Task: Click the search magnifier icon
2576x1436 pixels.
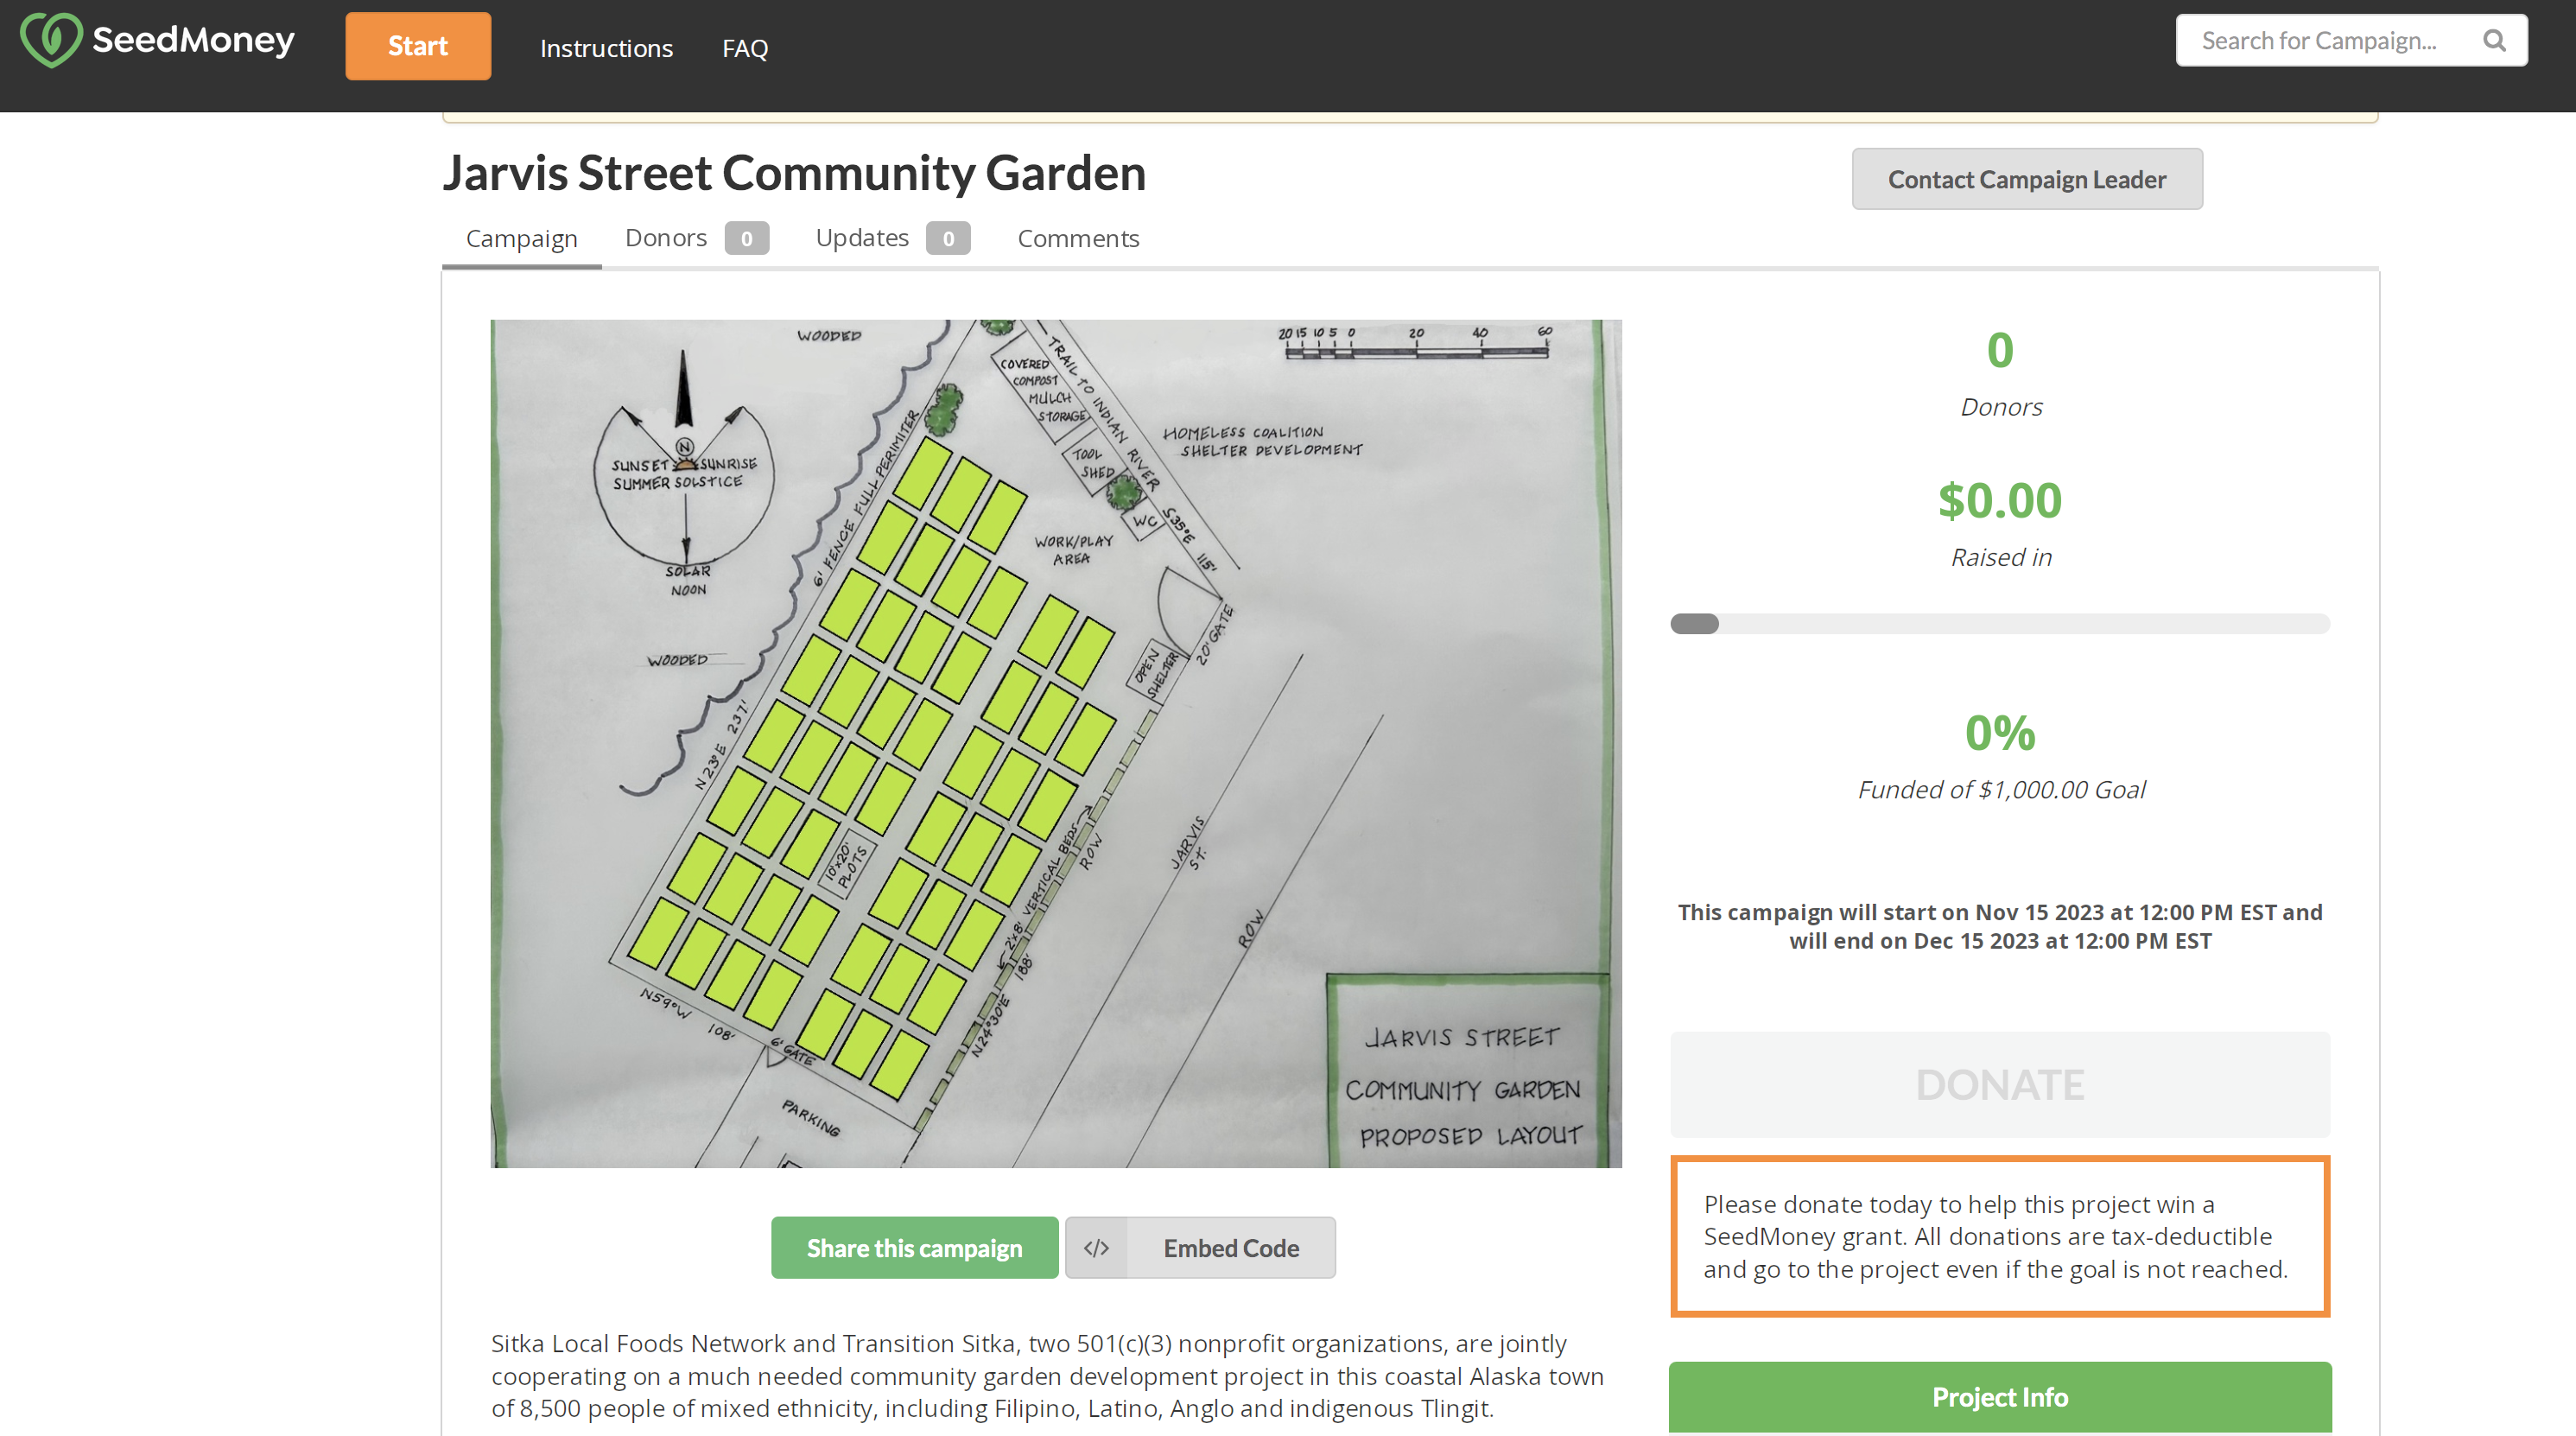Action: tap(2494, 40)
